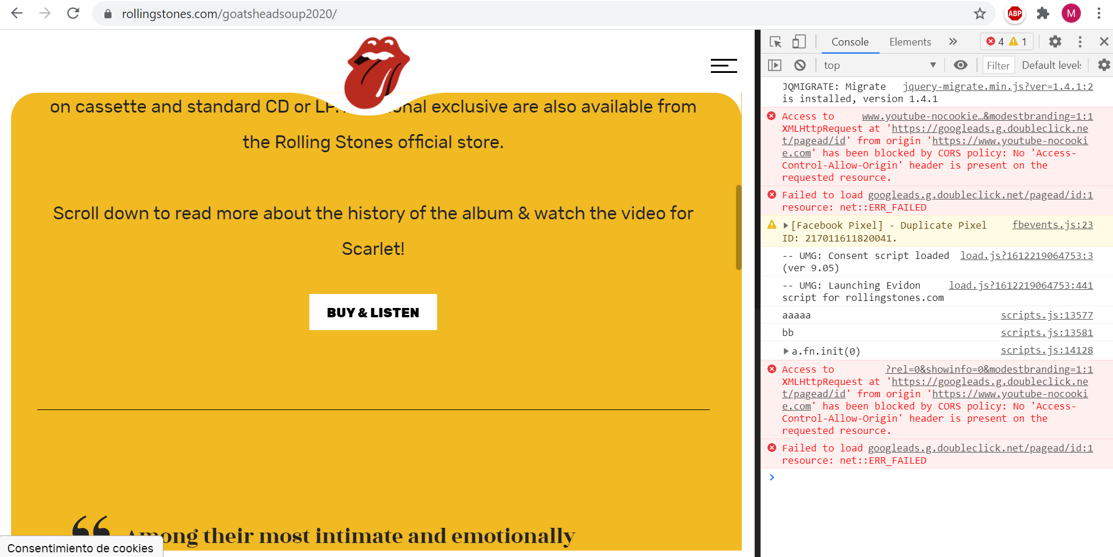Select the JQMIGRATE installed message
The width and height of the screenshot is (1113, 557).
pyautogui.click(x=860, y=93)
